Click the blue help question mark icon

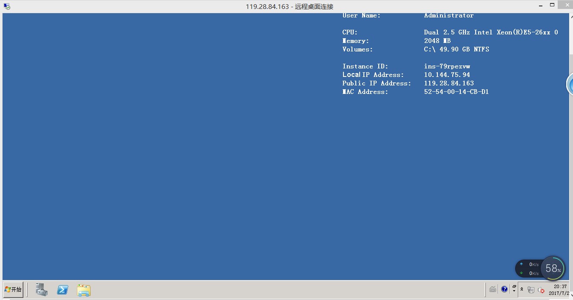tap(504, 289)
